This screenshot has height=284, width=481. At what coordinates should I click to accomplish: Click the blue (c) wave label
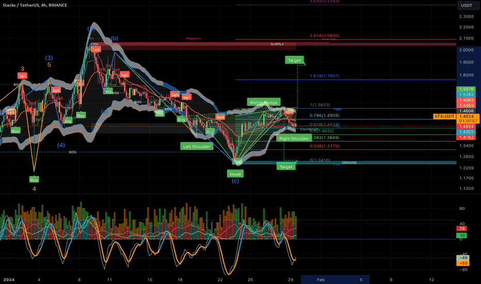pyautogui.click(x=235, y=181)
